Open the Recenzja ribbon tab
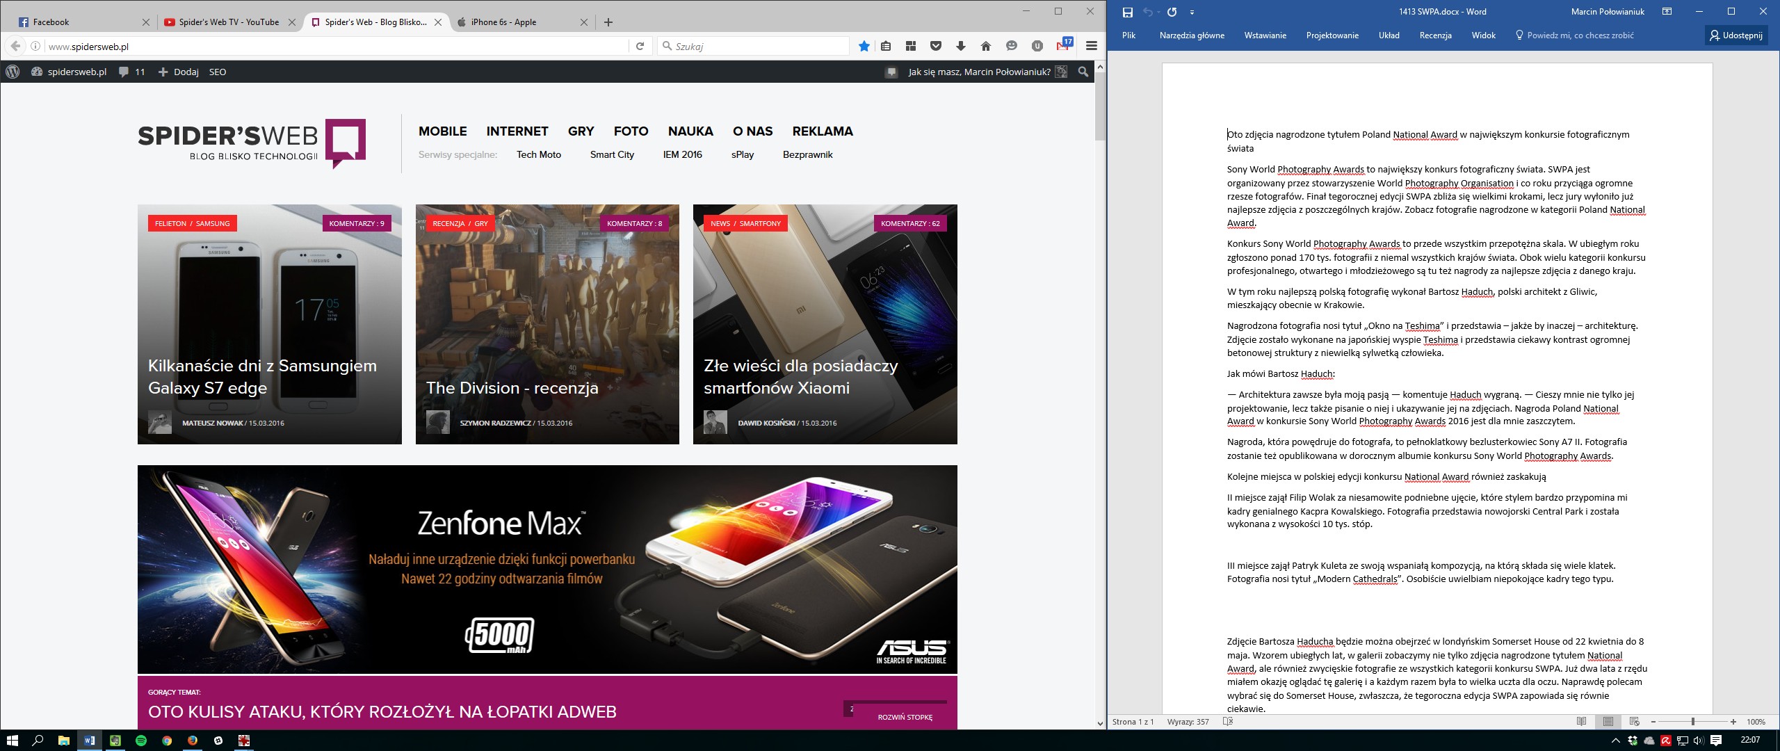 click(1435, 35)
